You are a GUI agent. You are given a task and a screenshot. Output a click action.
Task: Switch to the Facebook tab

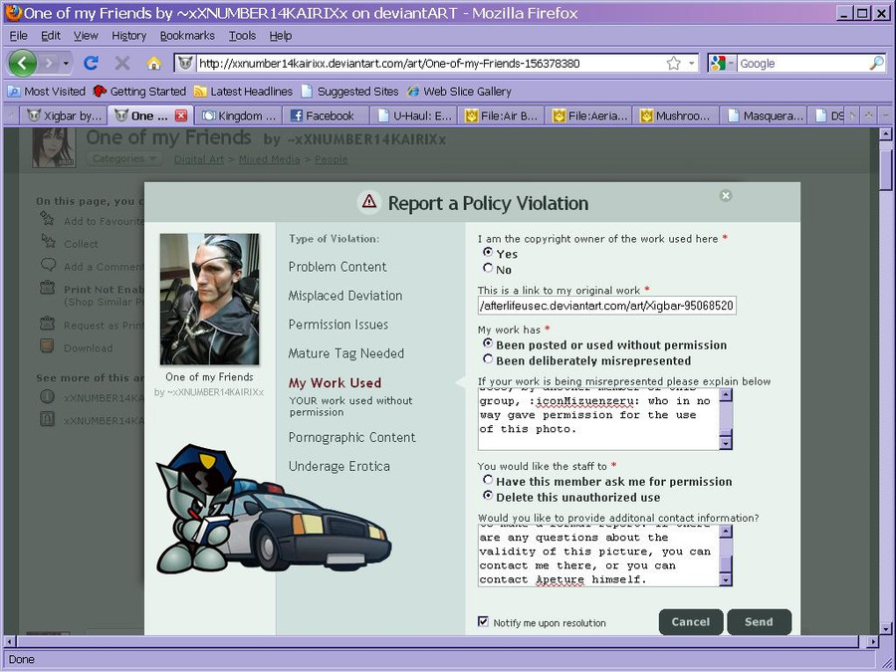[327, 116]
